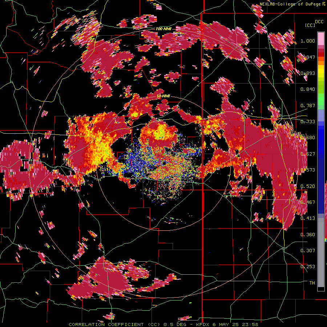Click the Correlation Coefficient KFDX caption text

click(163, 324)
